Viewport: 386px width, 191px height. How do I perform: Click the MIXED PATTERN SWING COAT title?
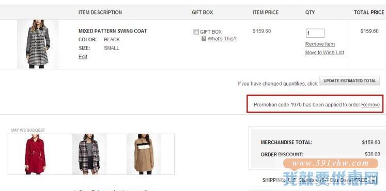coord(113,31)
